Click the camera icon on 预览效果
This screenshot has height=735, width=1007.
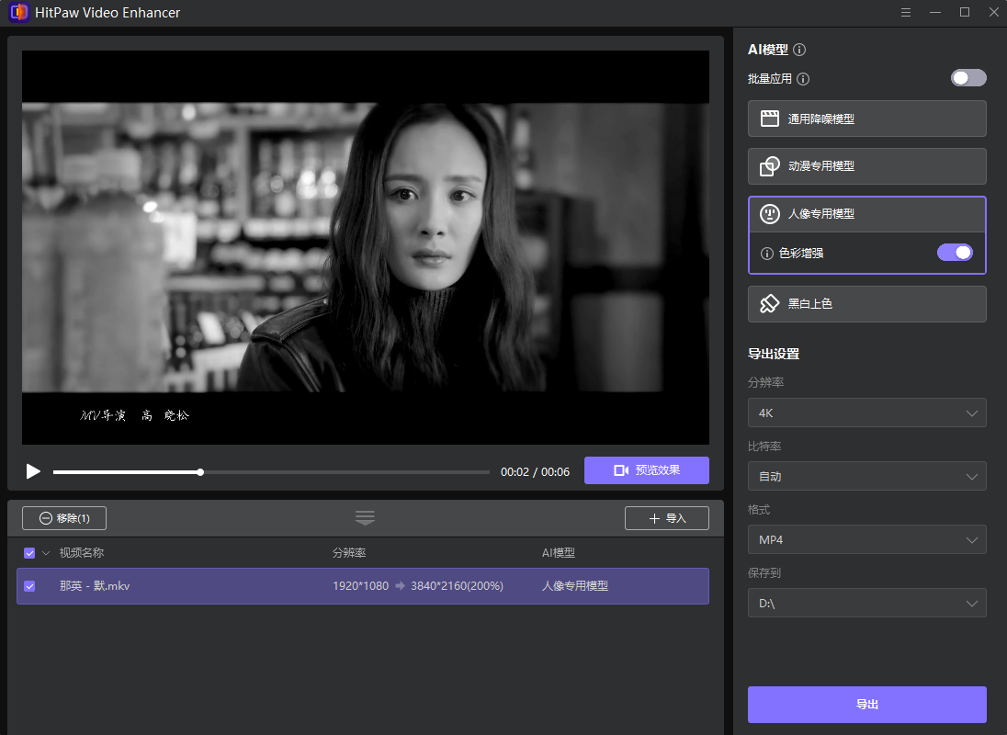[621, 470]
